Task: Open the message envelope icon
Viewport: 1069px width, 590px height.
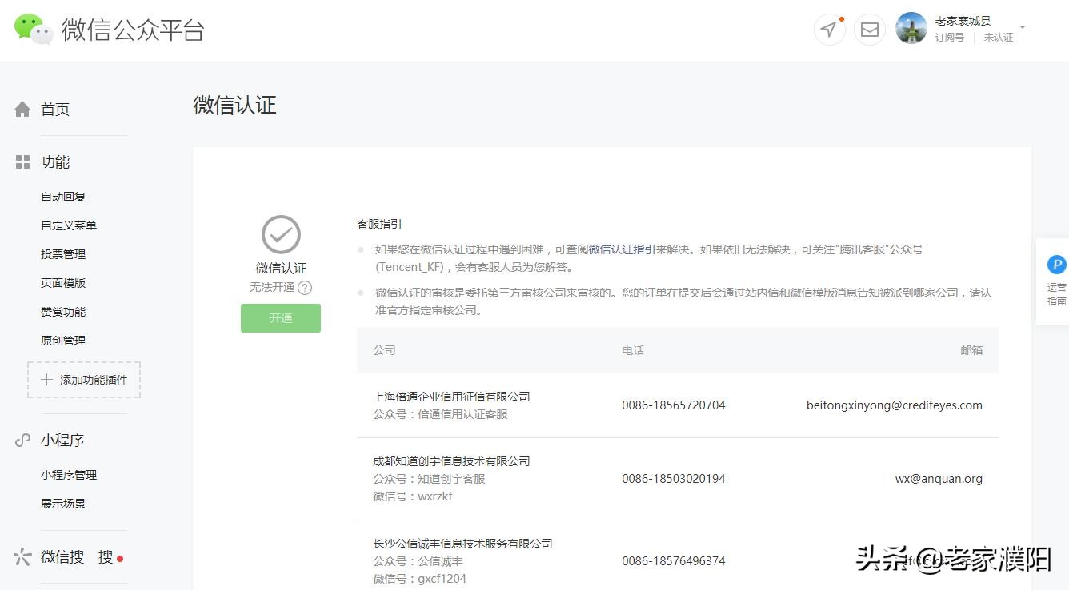Action: pos(870,30)
